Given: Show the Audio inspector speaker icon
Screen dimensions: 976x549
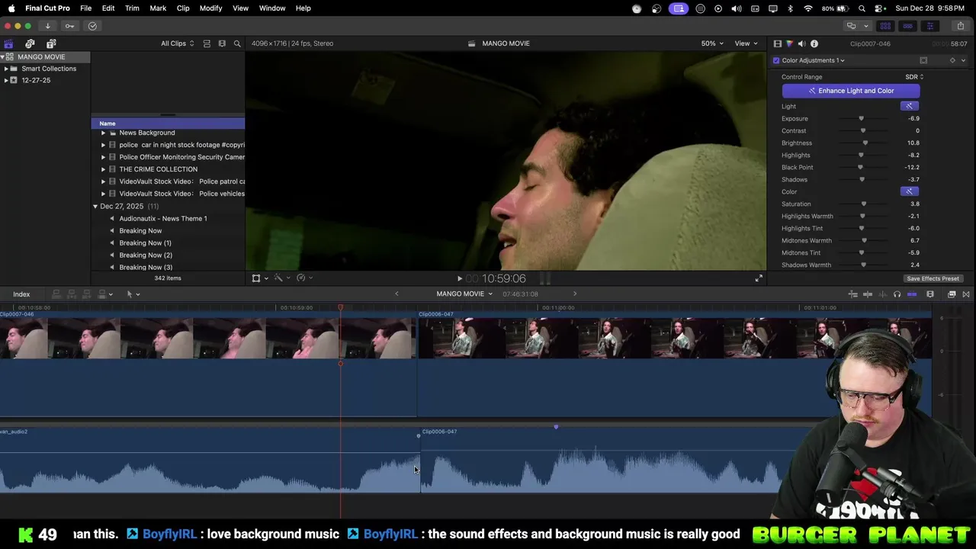Looking at the screenshot, I should click(x=801, y=43).
